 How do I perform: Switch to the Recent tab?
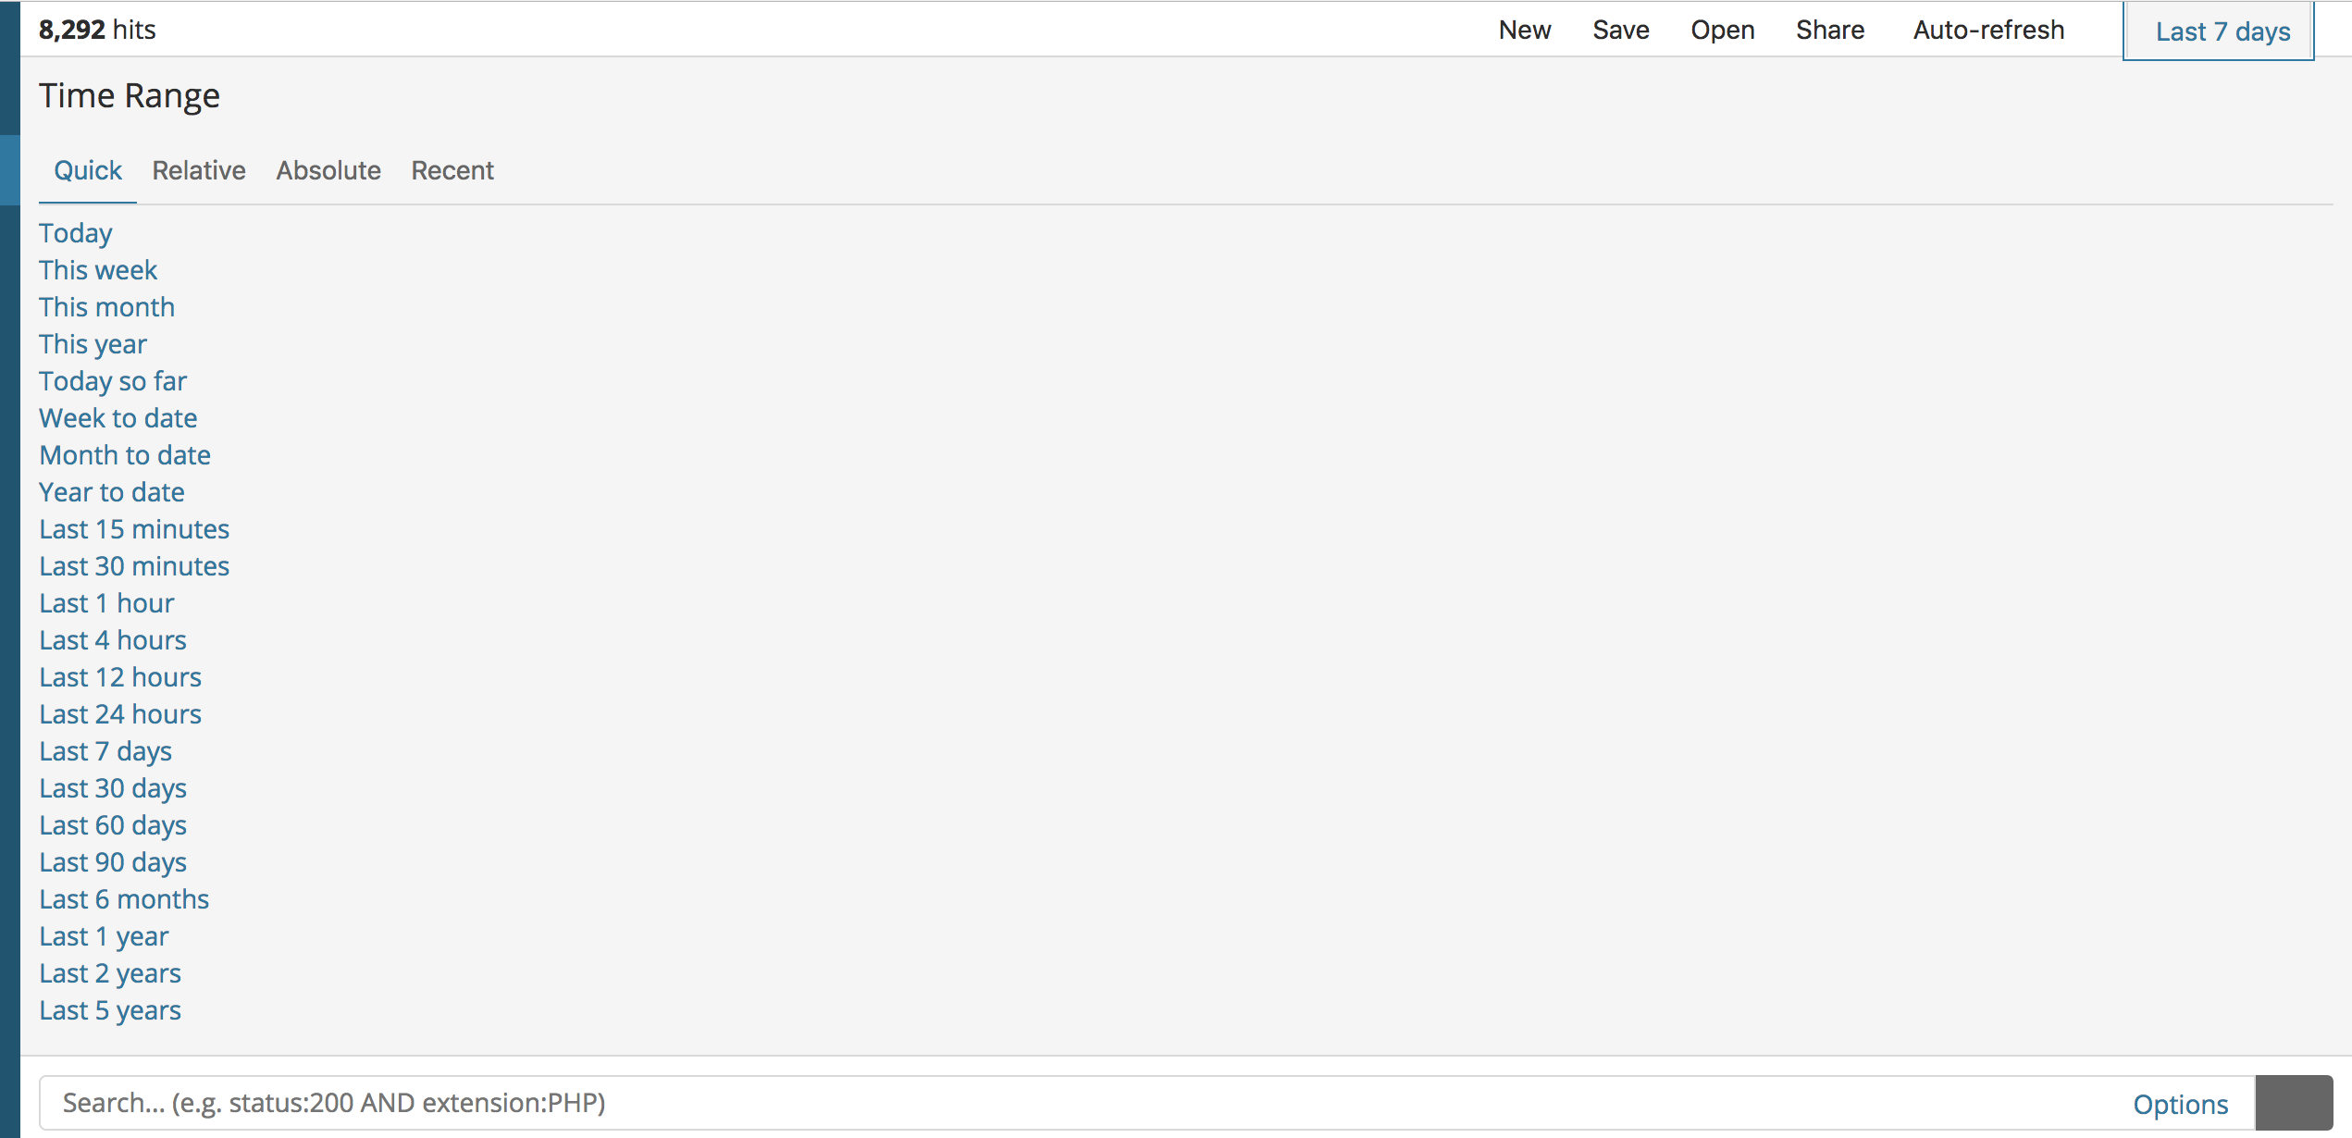point(452,170)
